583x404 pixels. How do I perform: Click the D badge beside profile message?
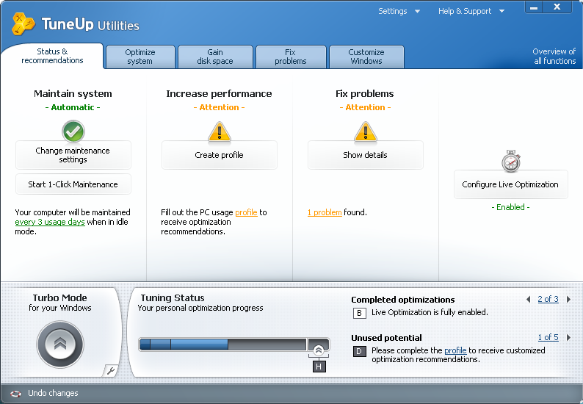click(360, 352)
